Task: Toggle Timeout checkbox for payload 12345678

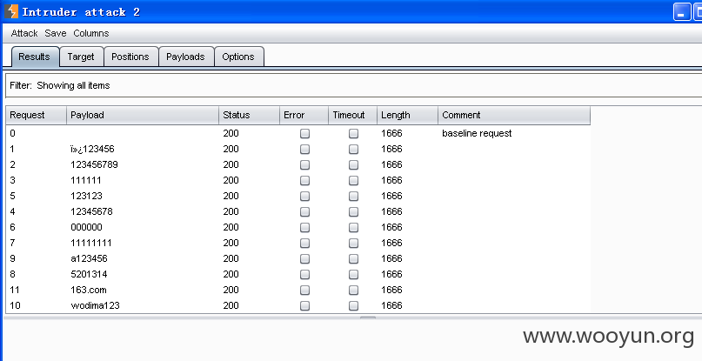Action: (x=354, y=212)
